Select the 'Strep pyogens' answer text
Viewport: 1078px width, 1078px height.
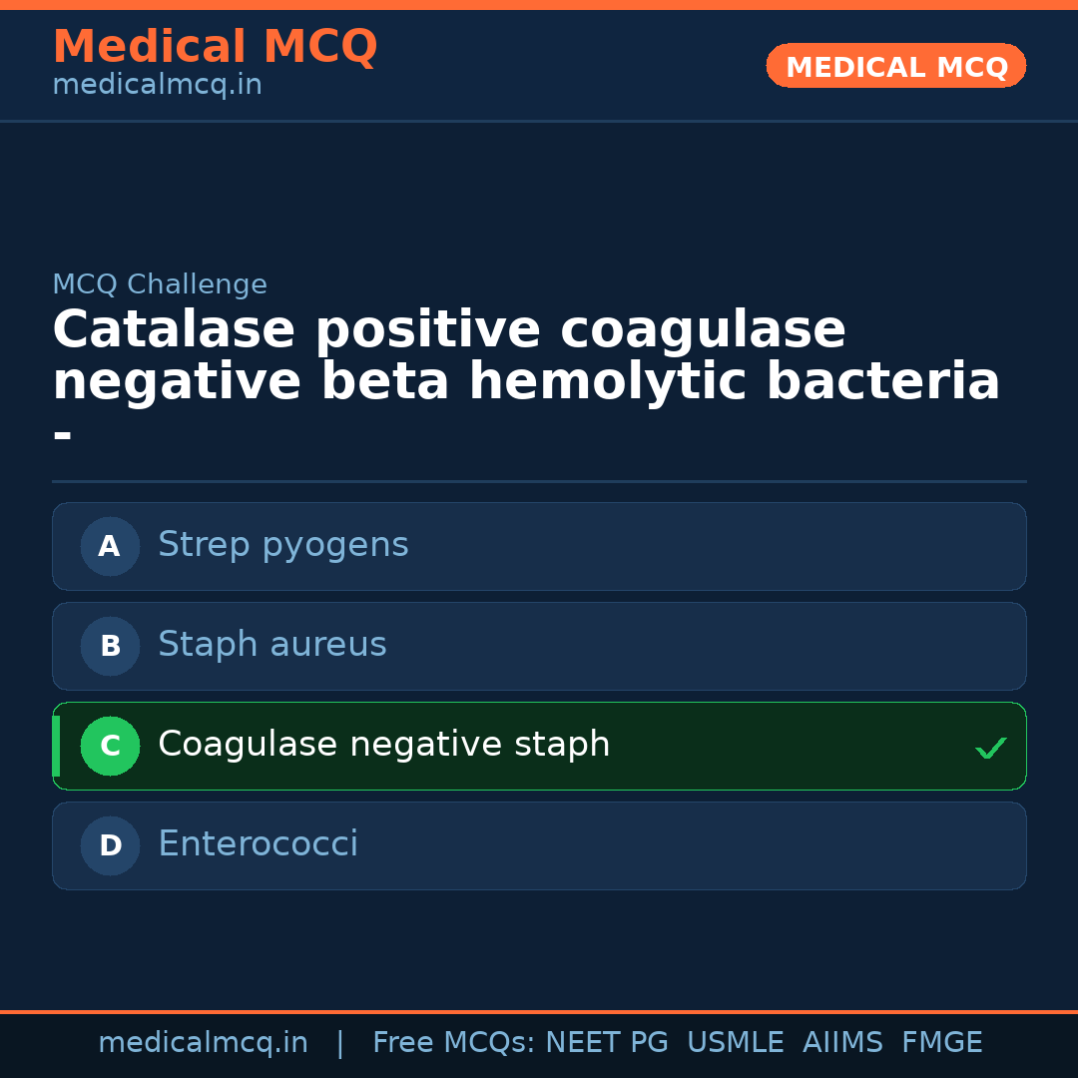point(282,545)
